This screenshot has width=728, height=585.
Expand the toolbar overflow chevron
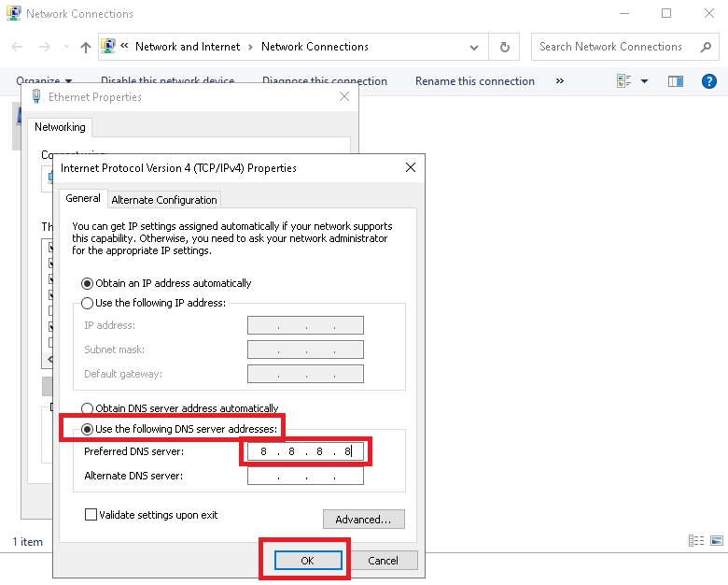pyautogui.click(x=560, y=81)
